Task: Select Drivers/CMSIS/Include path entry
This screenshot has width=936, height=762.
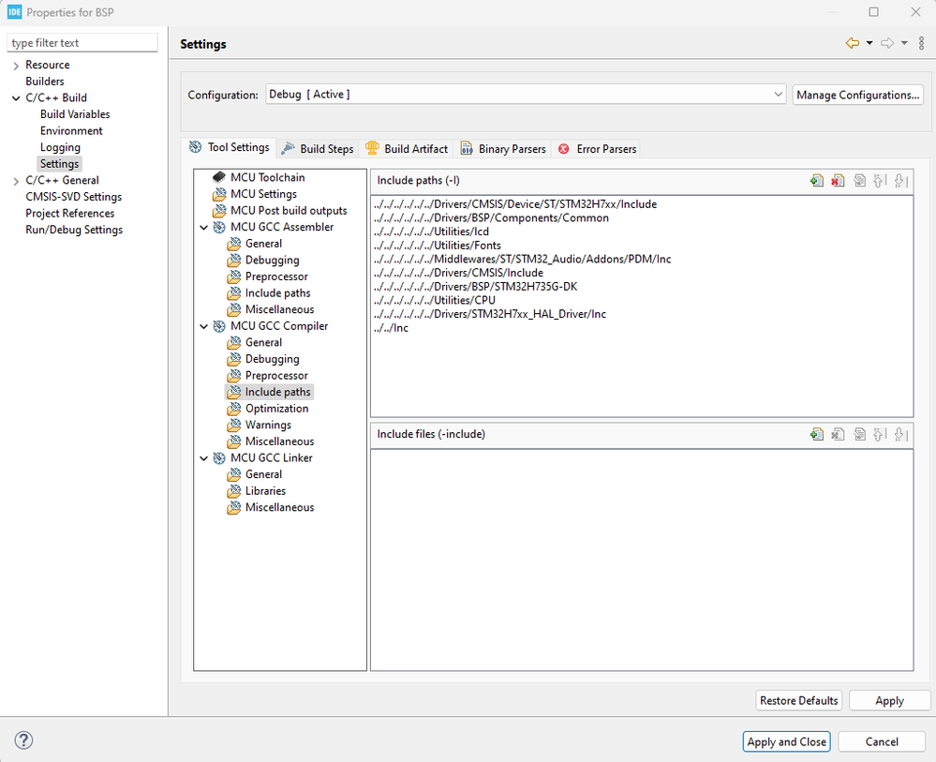Action: [x=458, y=273]
